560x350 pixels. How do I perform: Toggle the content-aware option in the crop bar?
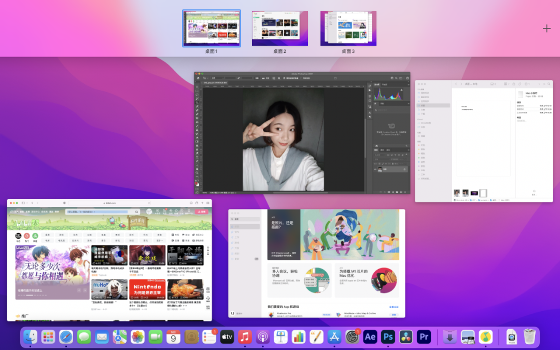click(x=301, y=78)
